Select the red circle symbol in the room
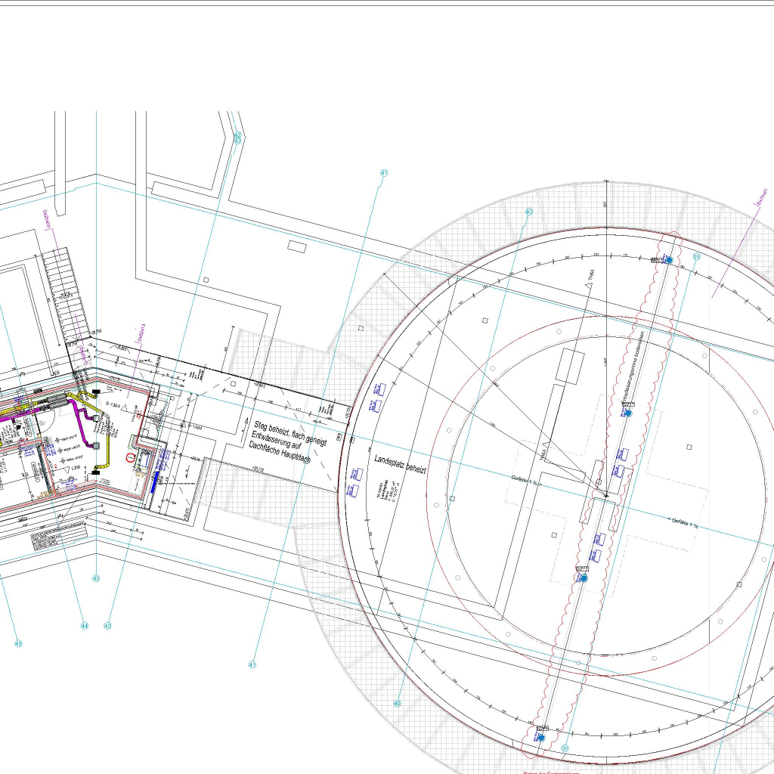 coord(130,457)
